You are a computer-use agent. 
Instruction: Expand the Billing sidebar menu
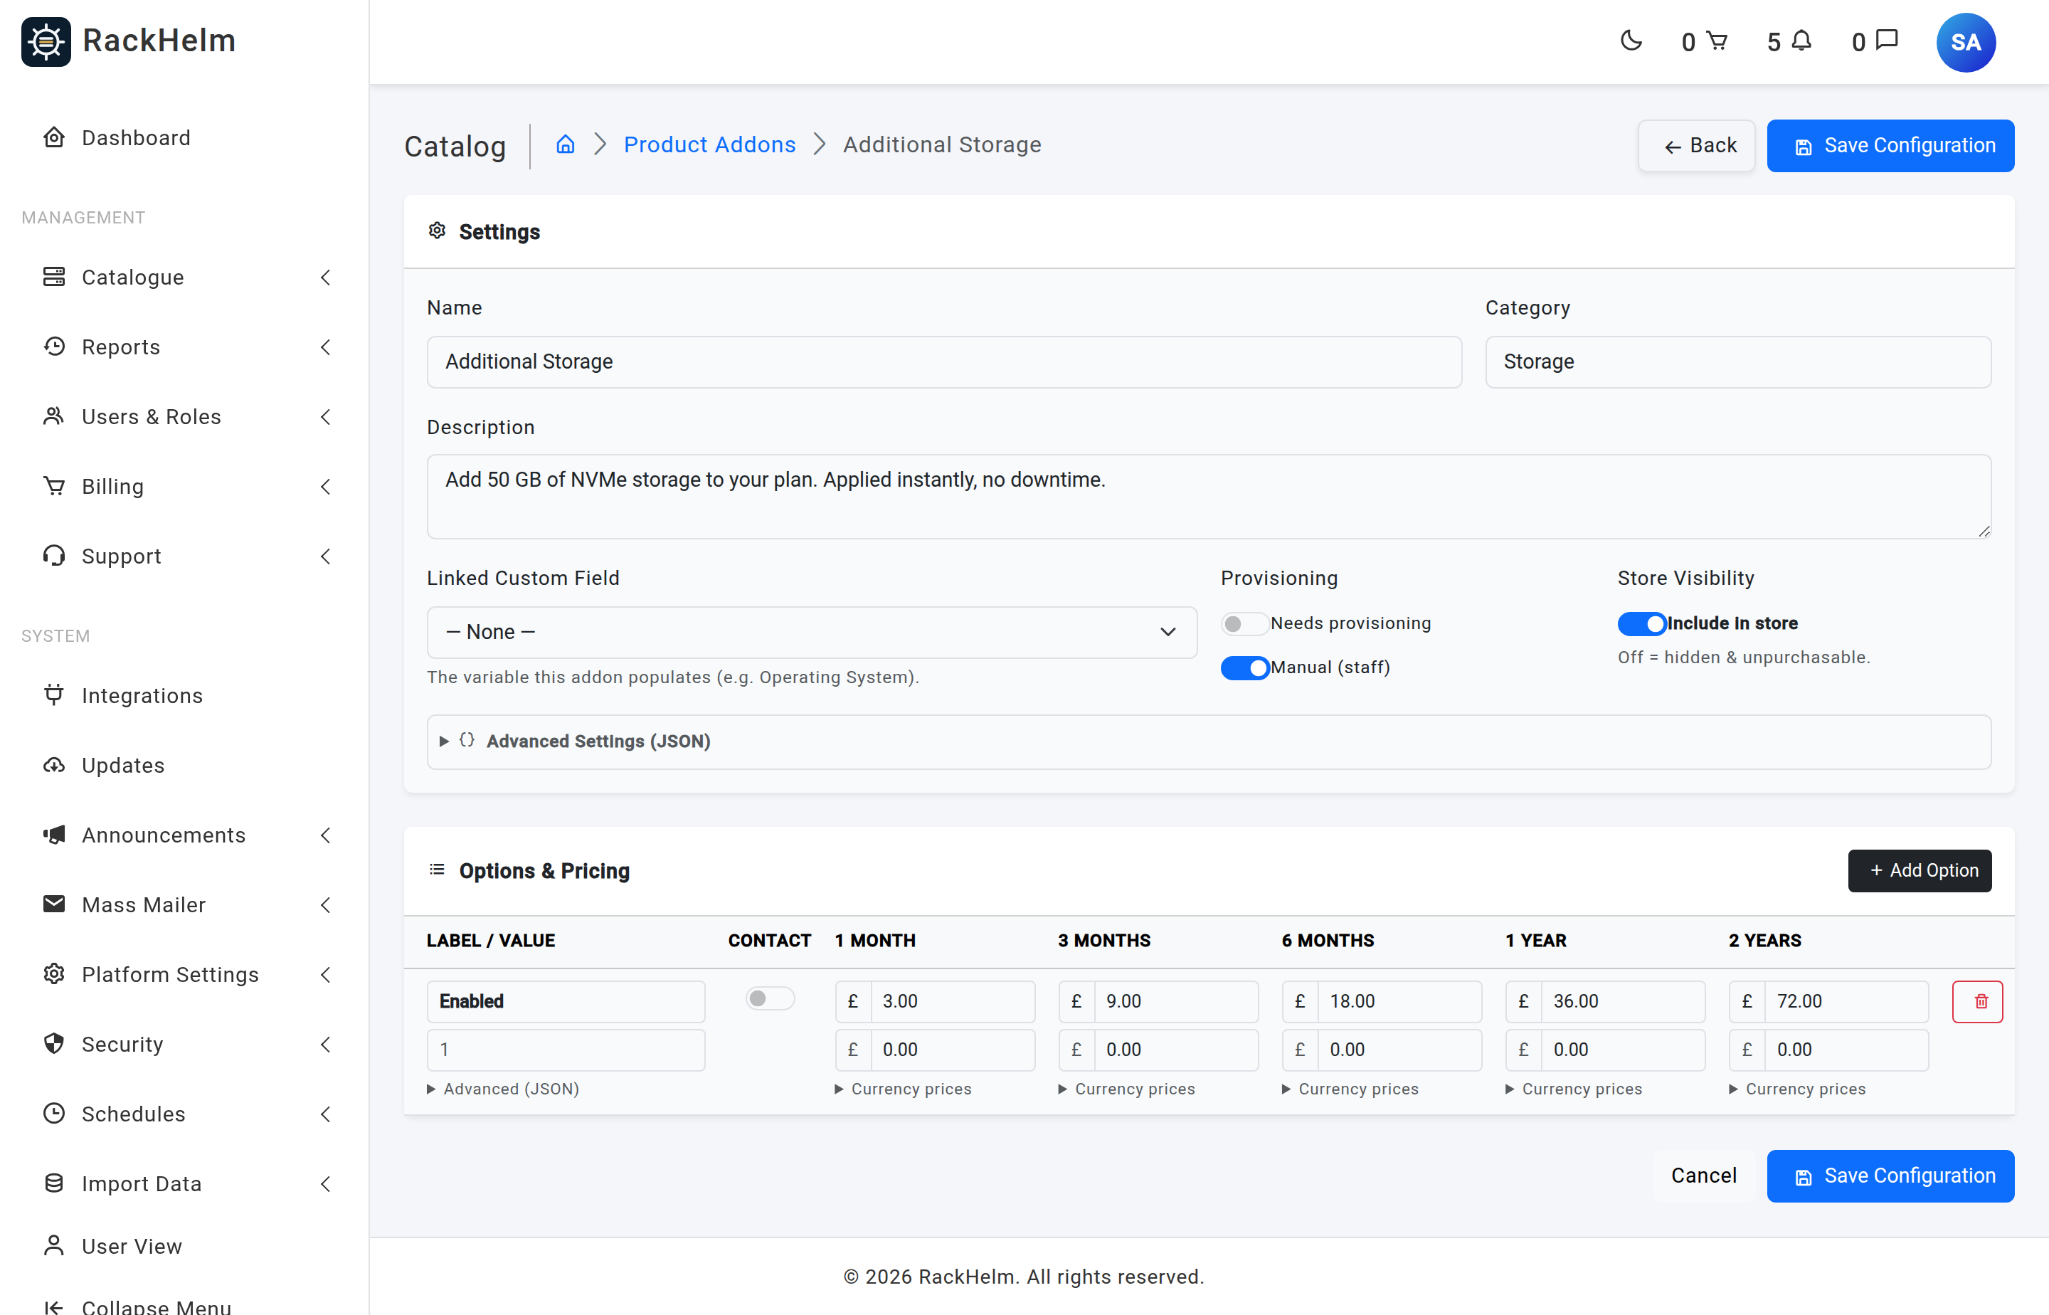(184, 486)
